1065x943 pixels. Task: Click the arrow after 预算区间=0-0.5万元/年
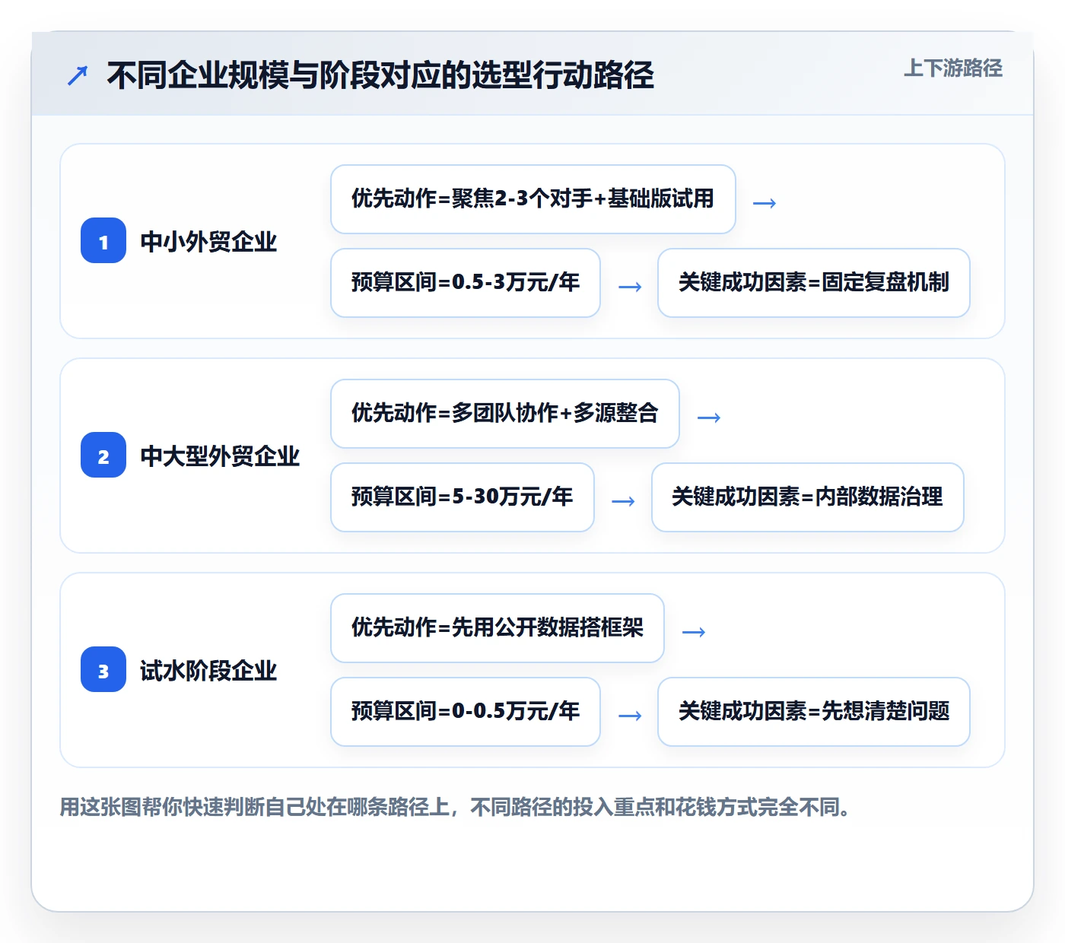tap(630, 716)
